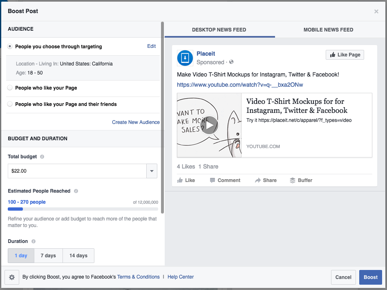Click Edit next to targeting audience
Viewport: 387px width, 290px height.
pos(151,46)
